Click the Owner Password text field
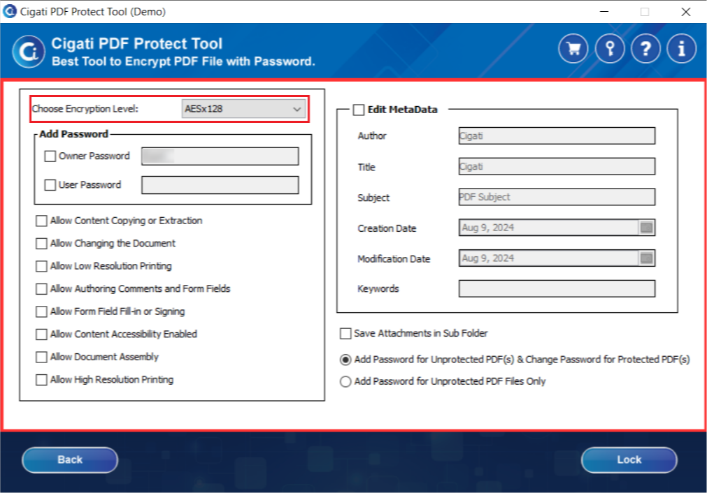Screen dimensions: 707x493 coord(220,156)
